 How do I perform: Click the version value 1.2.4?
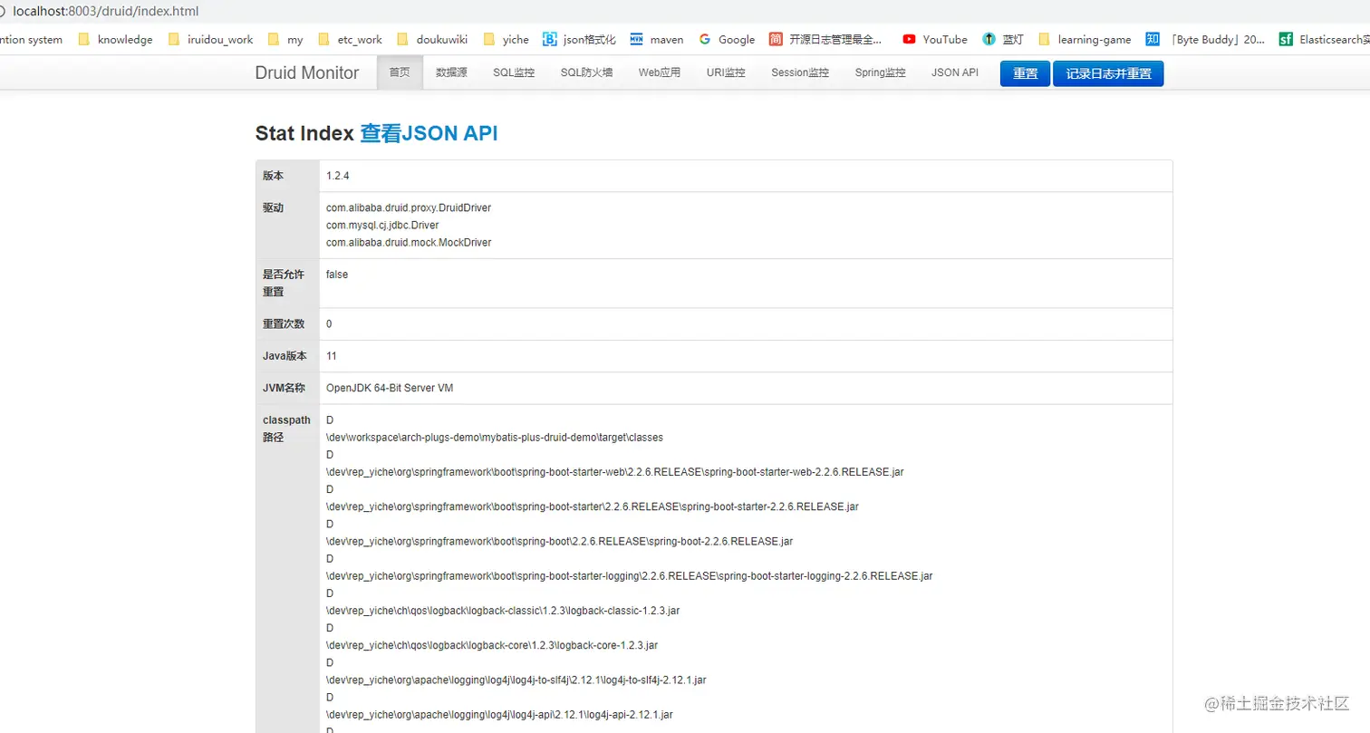338,176
